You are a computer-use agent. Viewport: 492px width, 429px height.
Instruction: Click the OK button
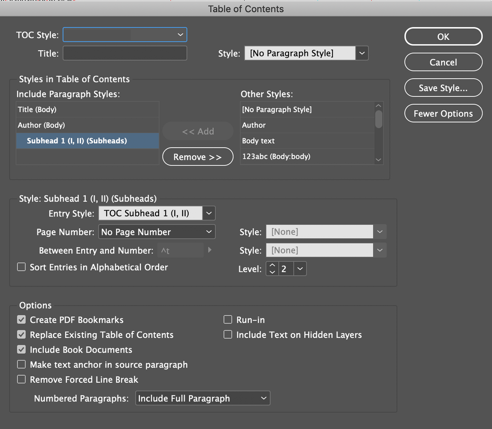coord(443,36)
